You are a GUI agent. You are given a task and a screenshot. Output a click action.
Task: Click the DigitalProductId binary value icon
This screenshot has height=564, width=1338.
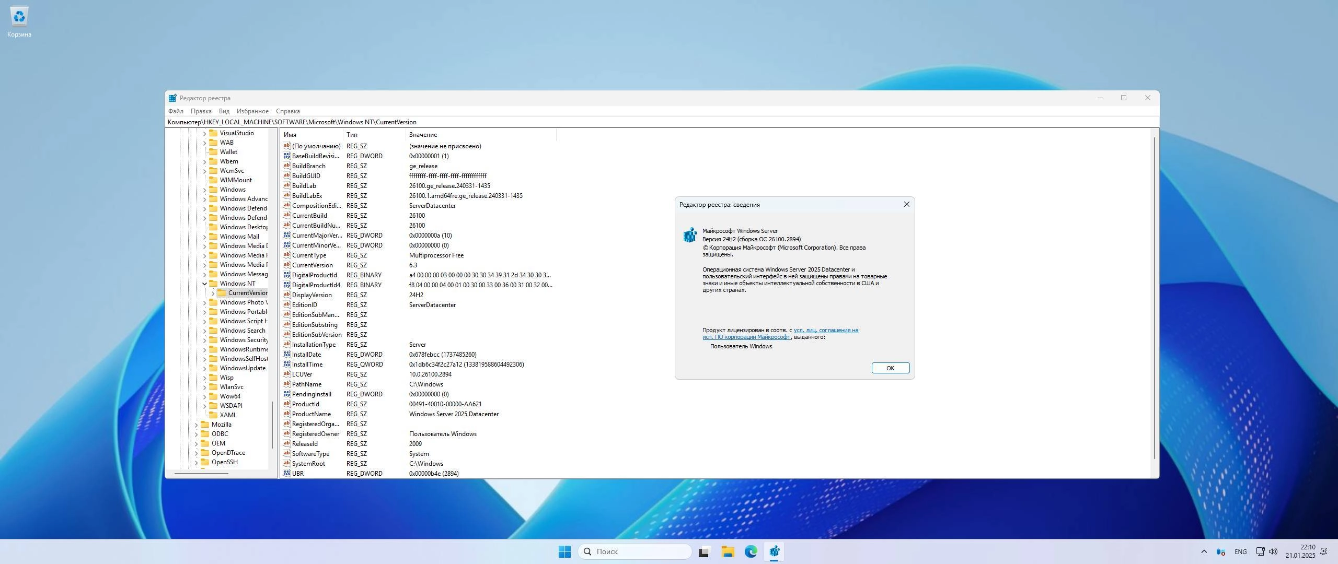coord(286,275)
